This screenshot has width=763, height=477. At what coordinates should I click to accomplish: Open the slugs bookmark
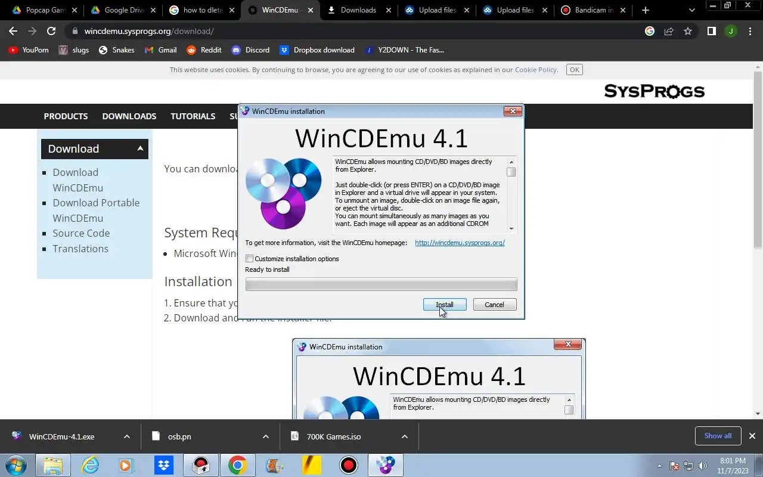74,50
